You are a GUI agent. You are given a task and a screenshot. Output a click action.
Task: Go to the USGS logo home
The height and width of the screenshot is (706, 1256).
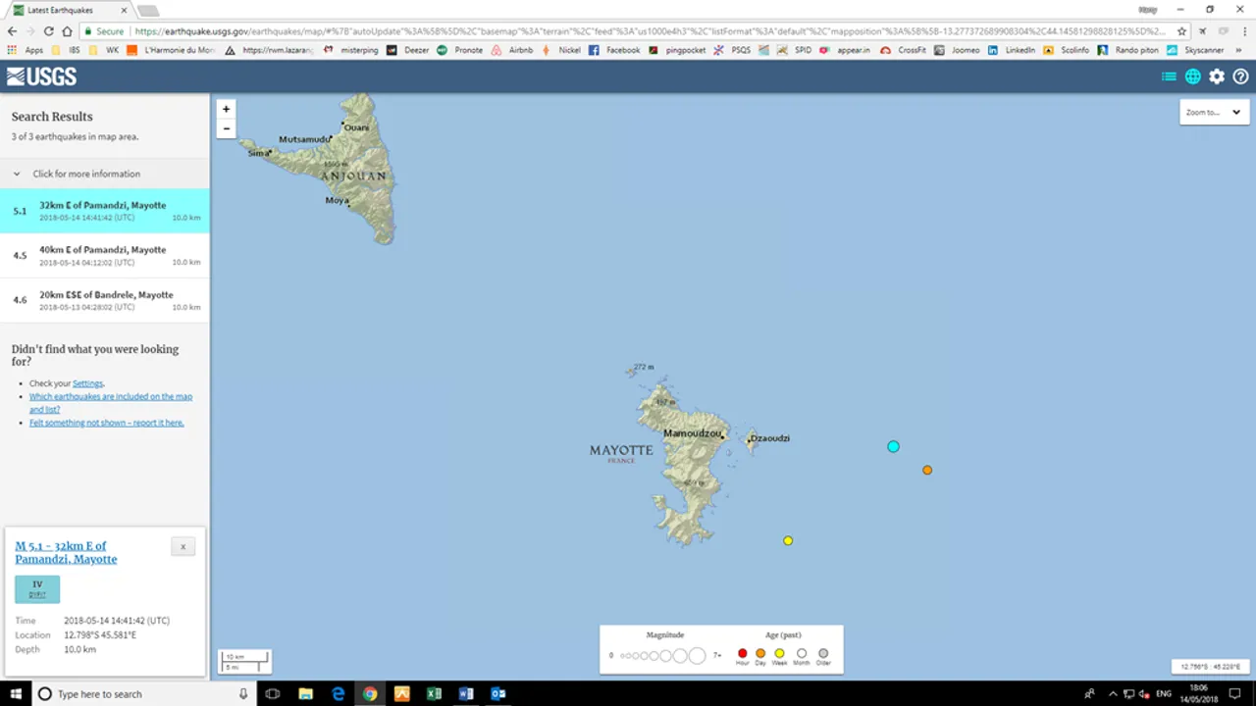tap(41, 76)
